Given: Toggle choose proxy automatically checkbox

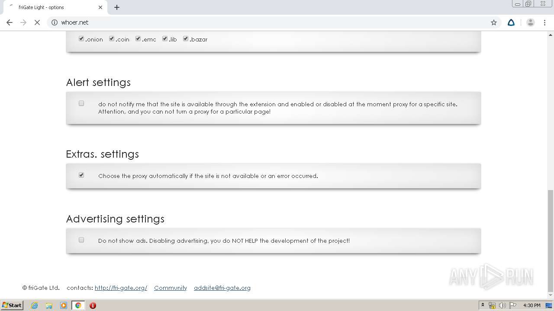Looking at the screenshot, I should (x=81, y=175).
